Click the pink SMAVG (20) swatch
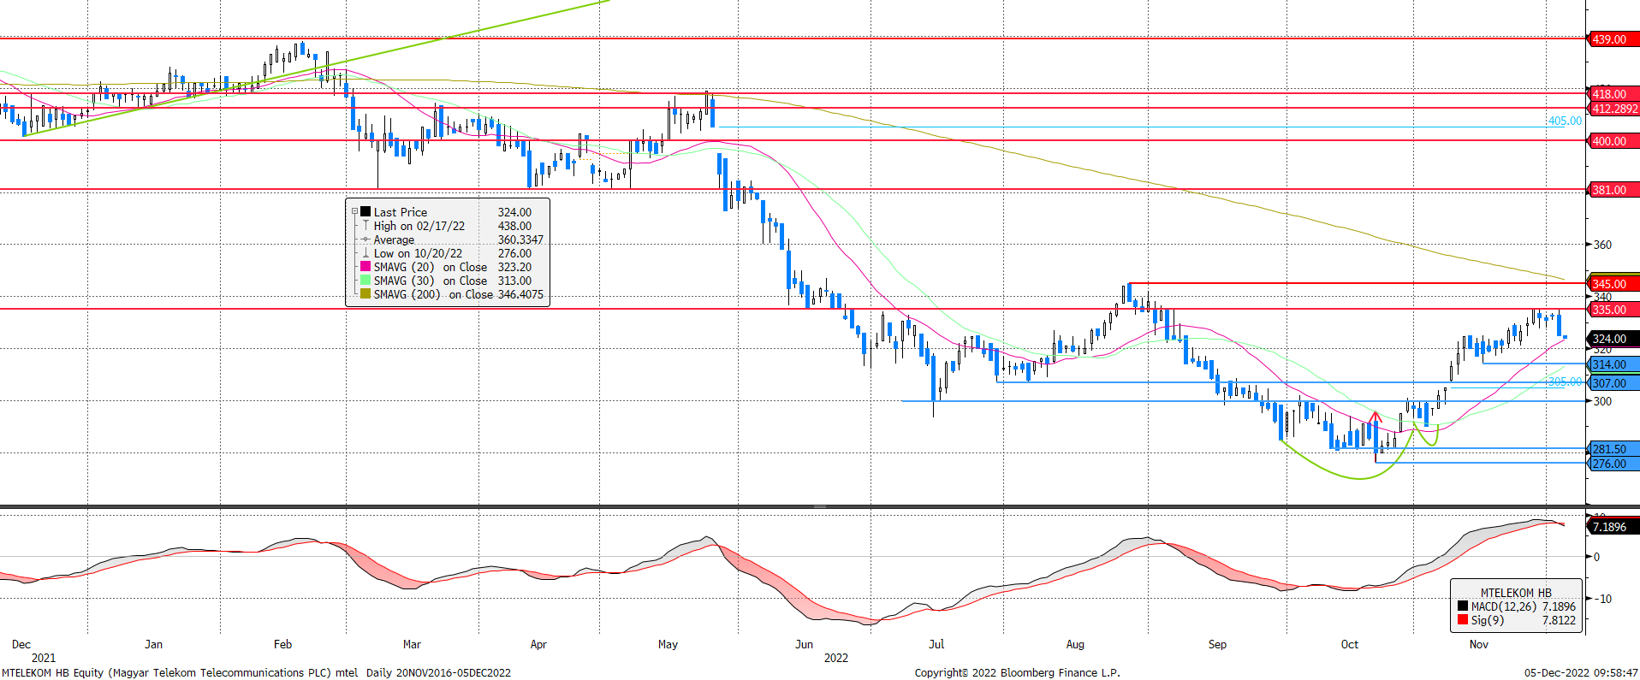Image resolution: width=1640 pixels, height=680 pixels. click(x=365, y=267)
